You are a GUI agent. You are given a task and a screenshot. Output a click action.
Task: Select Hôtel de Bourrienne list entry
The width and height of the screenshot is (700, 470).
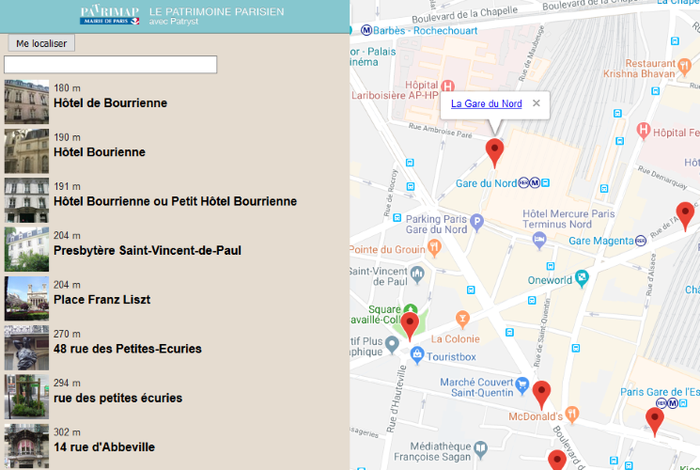tap(110, 102)
